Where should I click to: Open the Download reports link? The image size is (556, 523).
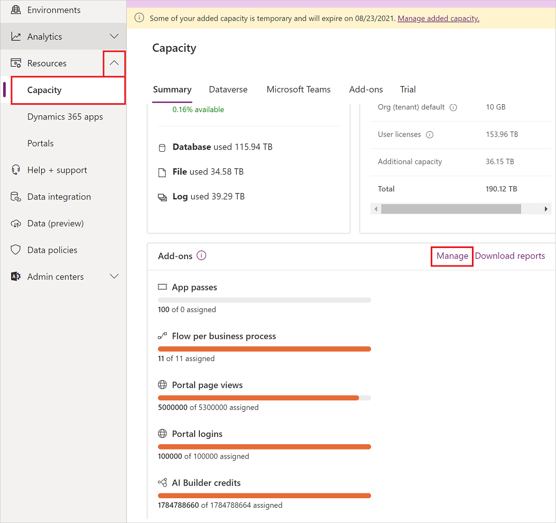(x=509, y=255)
